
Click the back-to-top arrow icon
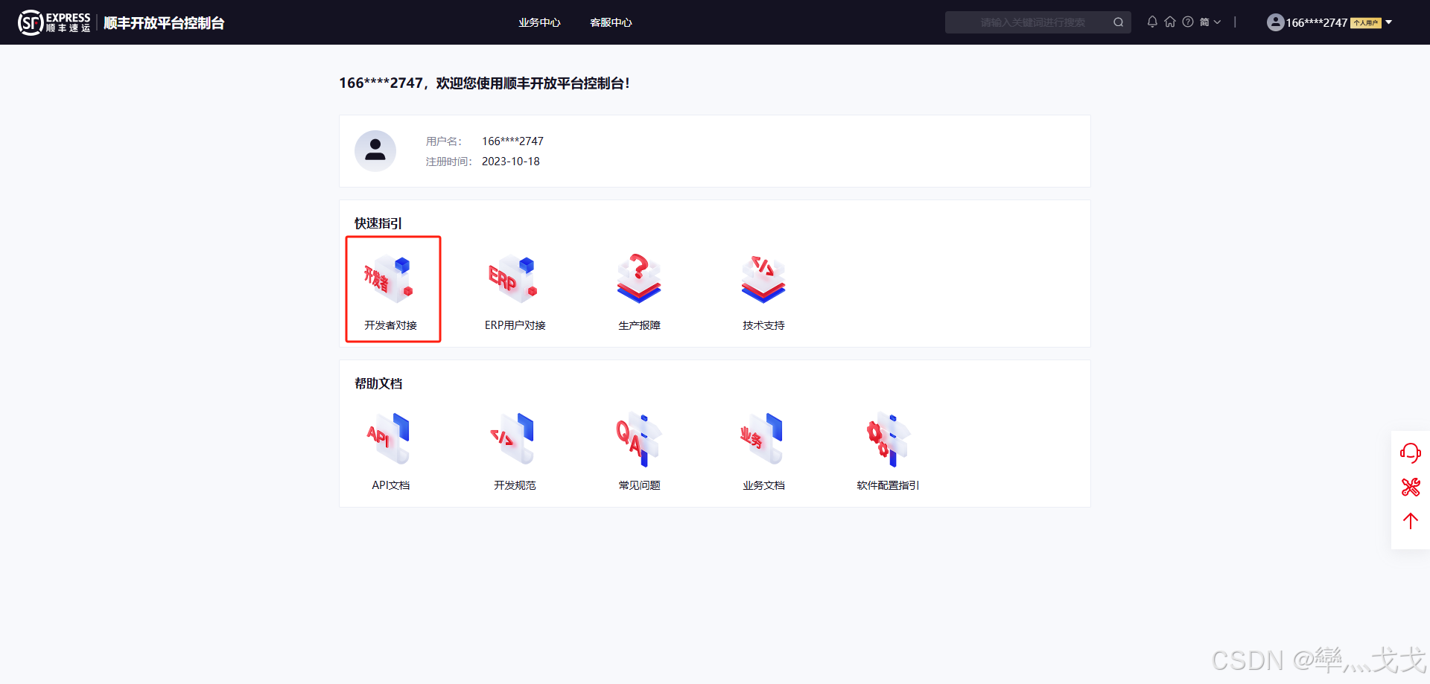tap(1410, 521)
